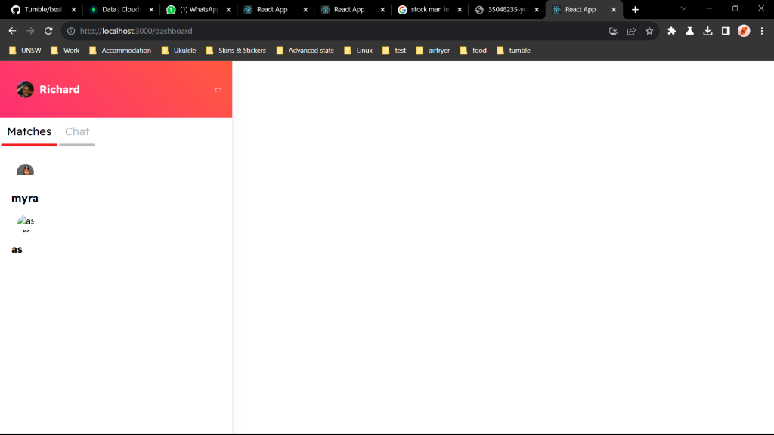Click the share page icon in address bar
The height and width of the screenshot is (435, 774).
[631, 31]
